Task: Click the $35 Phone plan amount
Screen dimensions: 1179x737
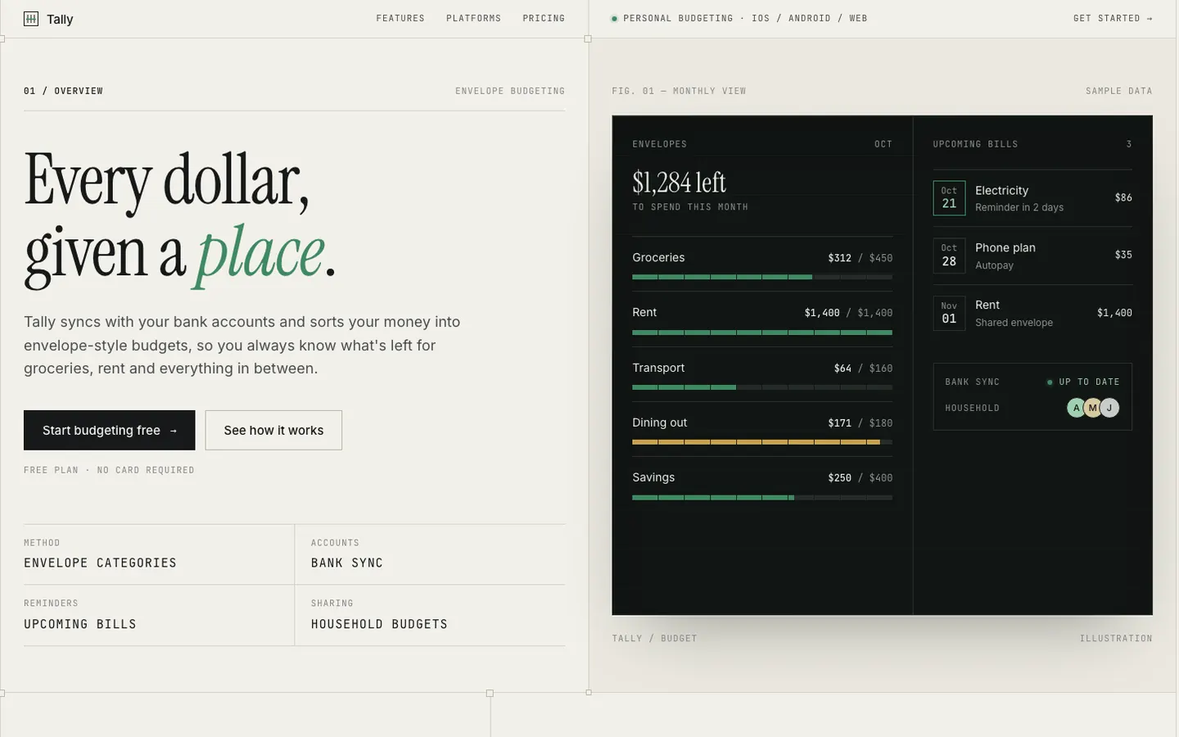Action: coord(1123,255)
